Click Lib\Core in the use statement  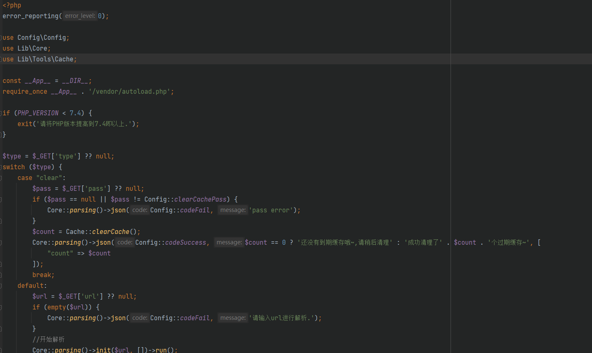coord(32,49)
